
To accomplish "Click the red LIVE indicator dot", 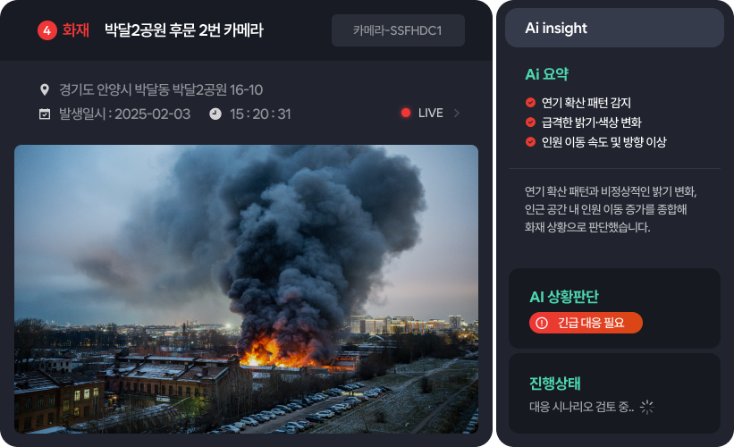I will (x=406, y=113).
